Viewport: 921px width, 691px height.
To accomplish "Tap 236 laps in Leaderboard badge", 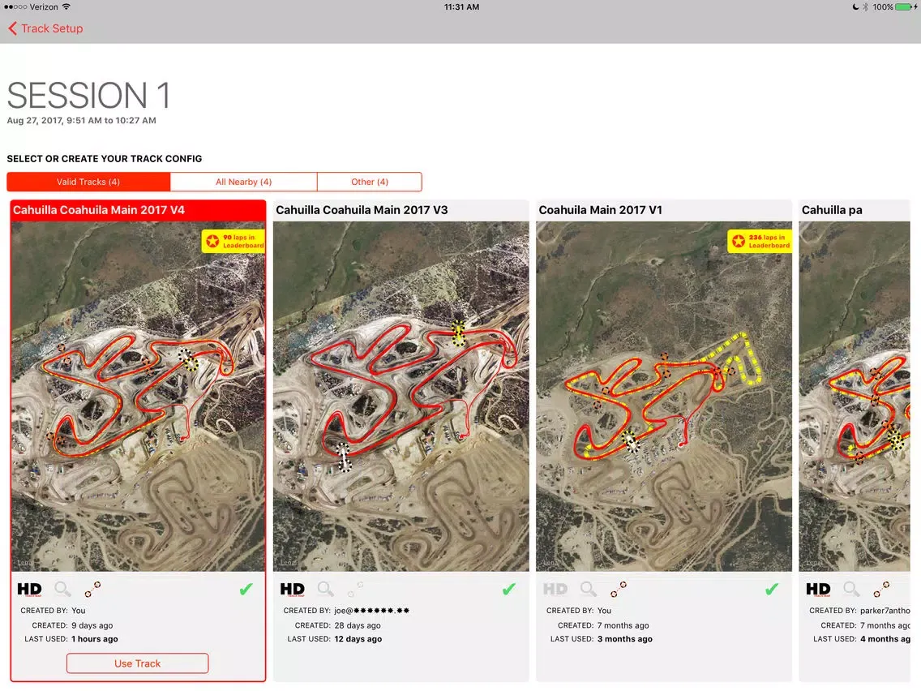I will coord(760,241).
